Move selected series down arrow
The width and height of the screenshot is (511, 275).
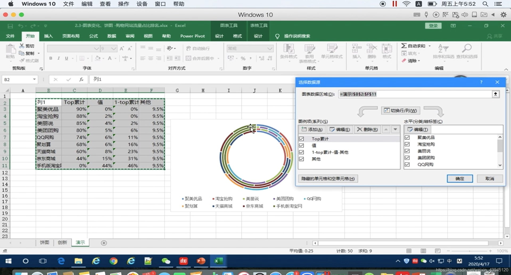tap(395, 129)
